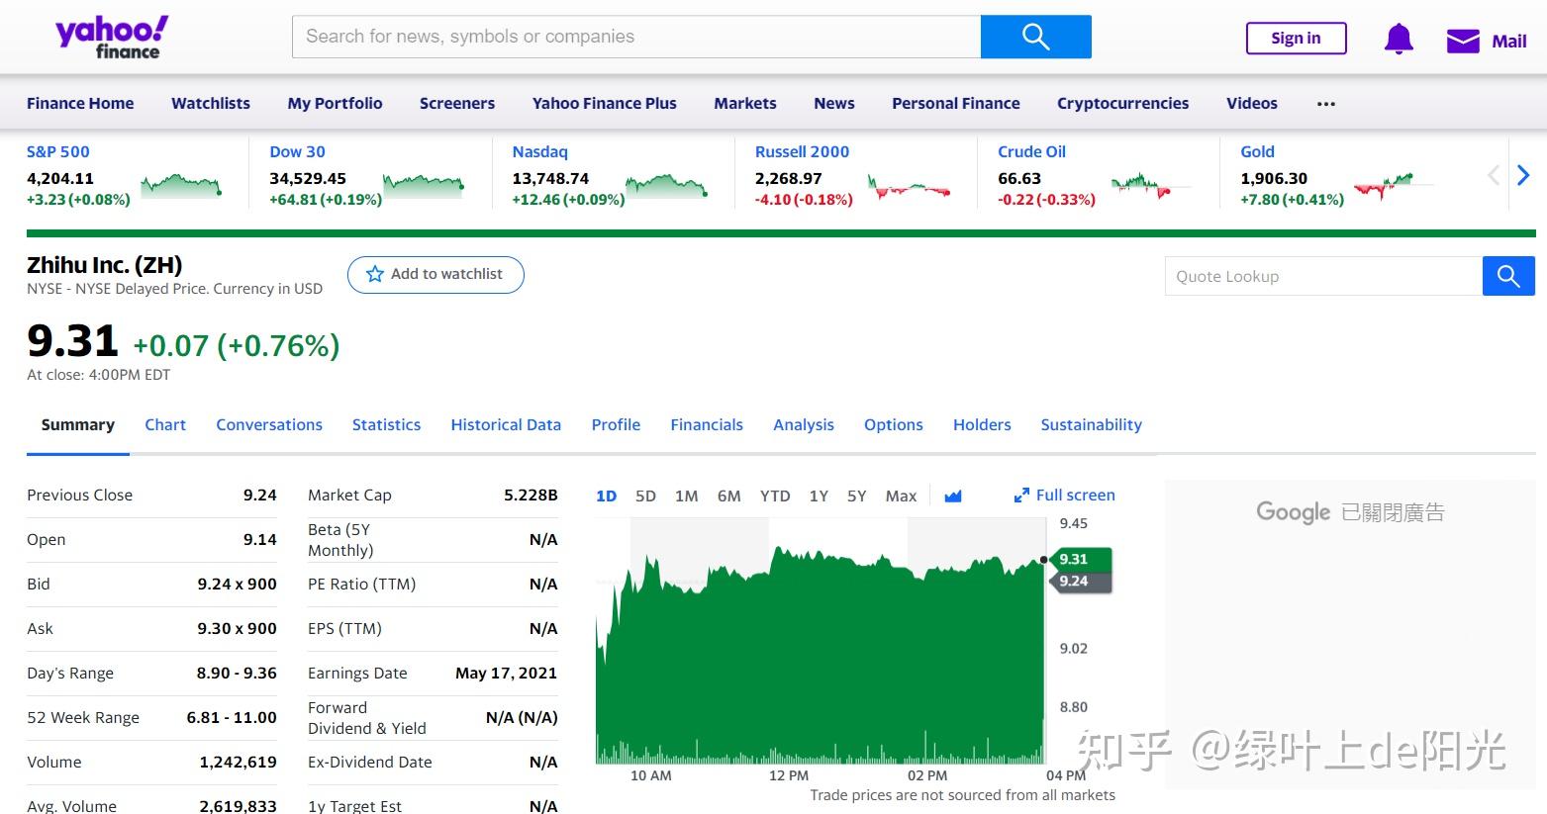Screen dimensions: 1547x814
Task: Select the 5Y chart range
Action: pyautogui.click(x=857, y=496)
